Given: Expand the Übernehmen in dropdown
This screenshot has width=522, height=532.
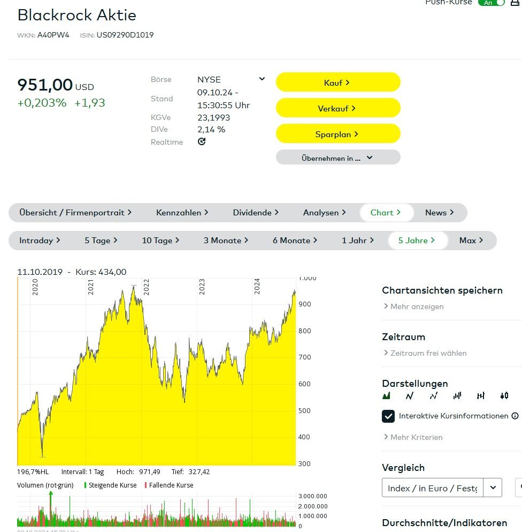Looking at the screenshot, I should [x=338, y=158].
